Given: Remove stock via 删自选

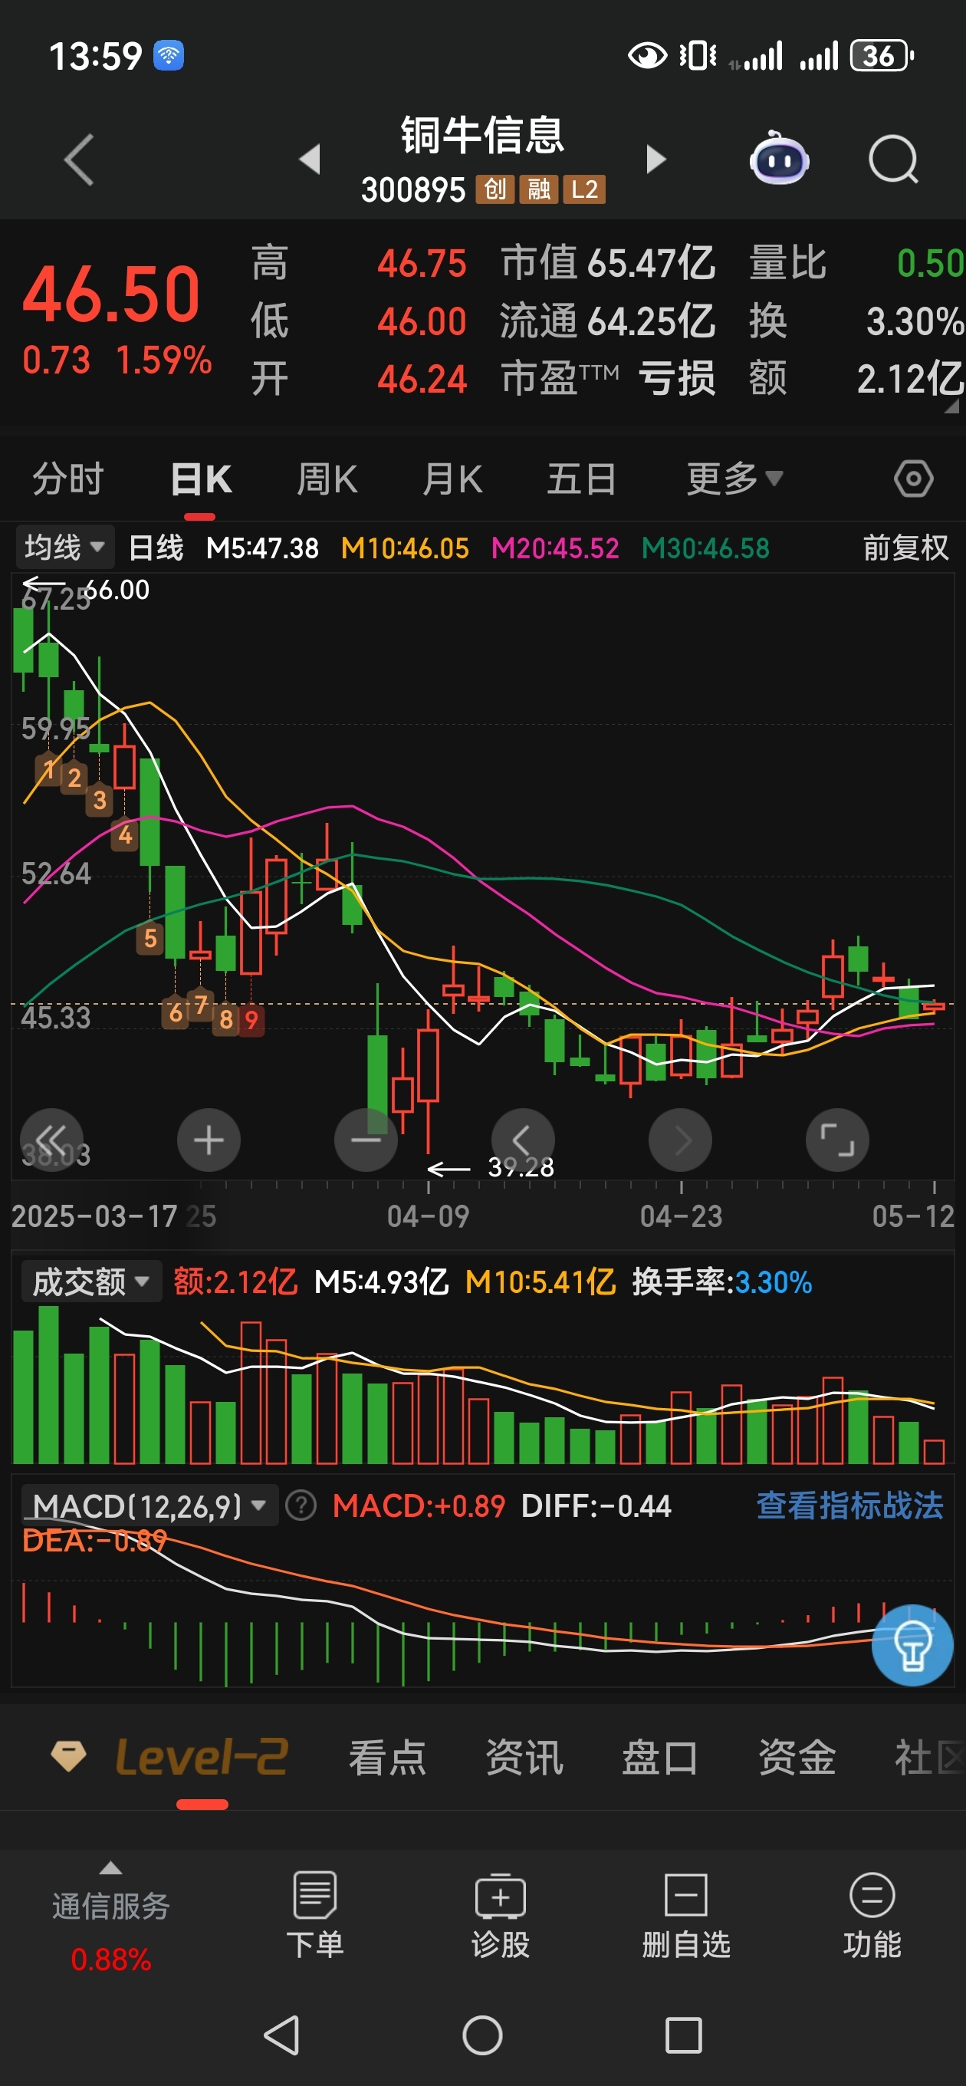Looking at the screenshot, I should click(x=686, y=1916).
